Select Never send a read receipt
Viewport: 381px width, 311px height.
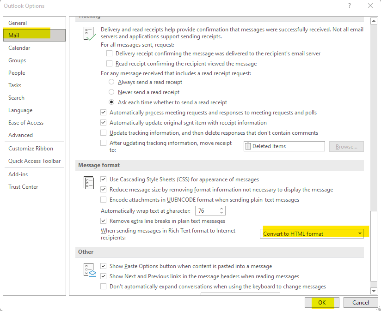point(111,92)
